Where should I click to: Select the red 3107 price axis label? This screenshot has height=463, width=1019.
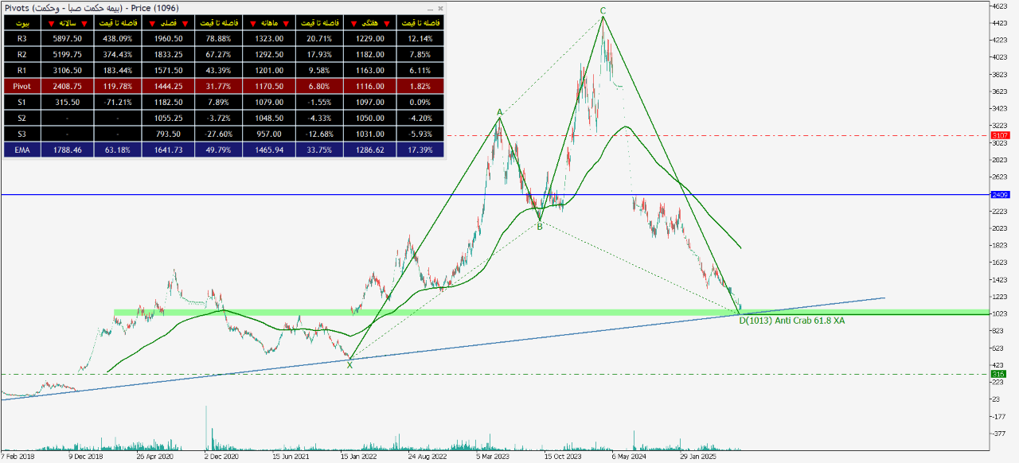(x=1000, y=136)
